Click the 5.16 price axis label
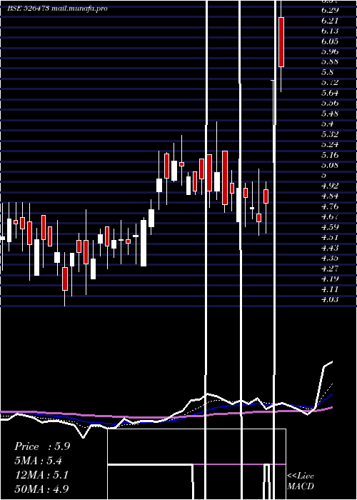This screenshot has width=357, height=500. click(x=330, y=155)
